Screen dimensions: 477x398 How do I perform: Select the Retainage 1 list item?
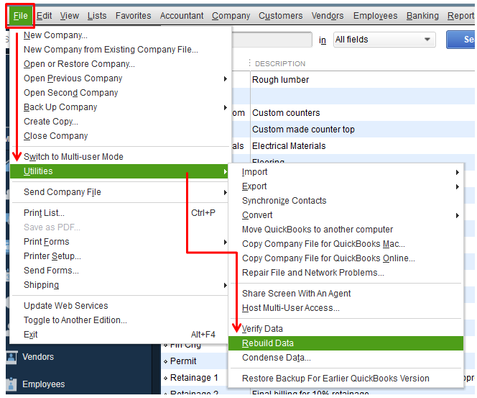[x=194, y=378]
